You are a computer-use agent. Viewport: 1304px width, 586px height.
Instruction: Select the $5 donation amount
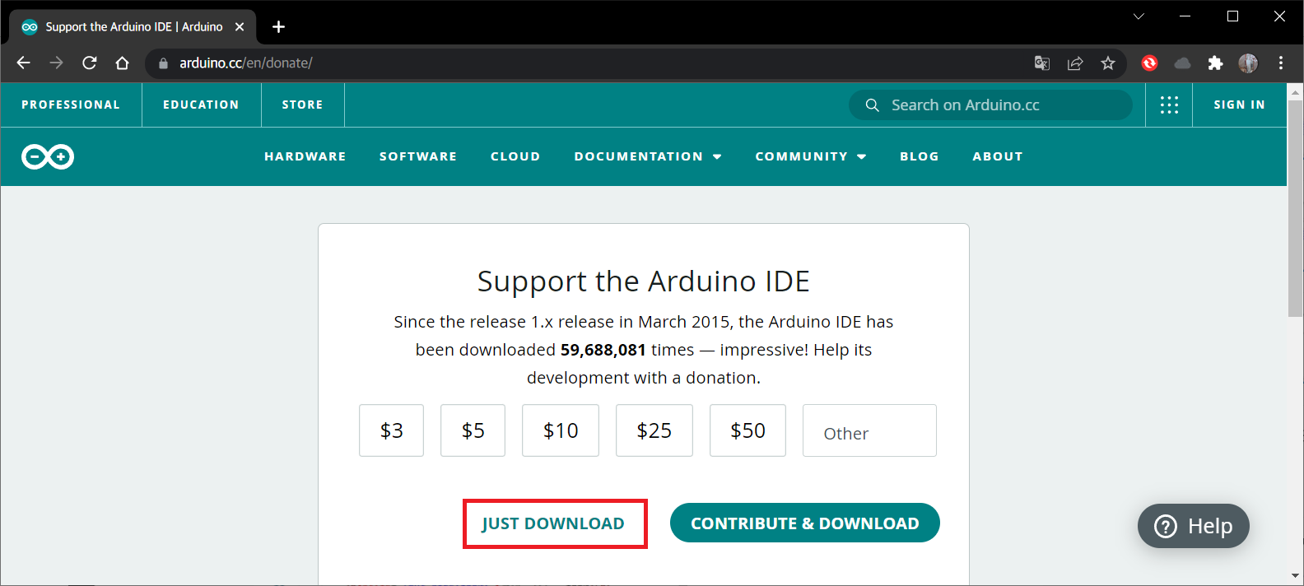(473, 430)
